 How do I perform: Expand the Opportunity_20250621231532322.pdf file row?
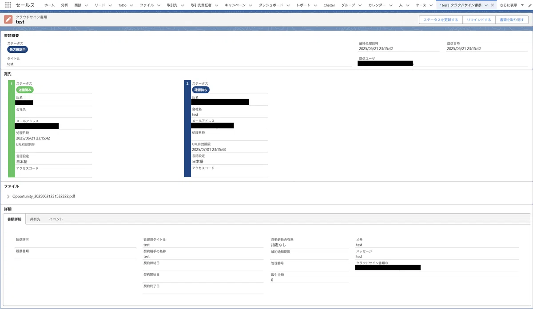pyautogui.click(x=8, y=196)
